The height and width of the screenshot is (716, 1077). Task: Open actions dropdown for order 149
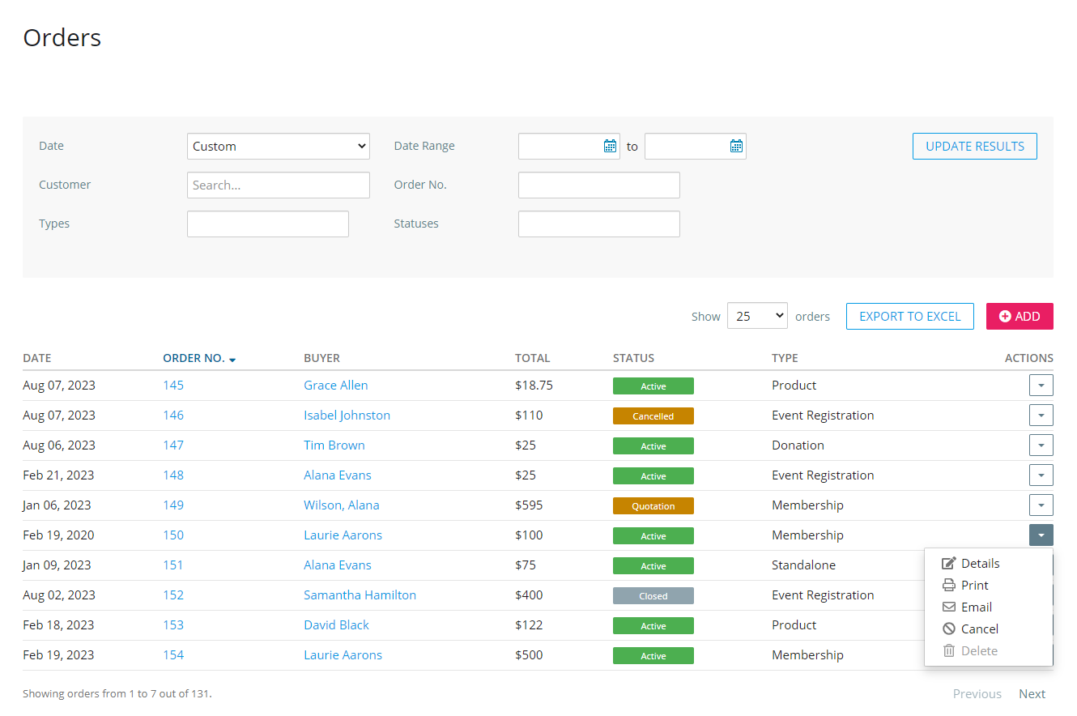click(1041, 505)
